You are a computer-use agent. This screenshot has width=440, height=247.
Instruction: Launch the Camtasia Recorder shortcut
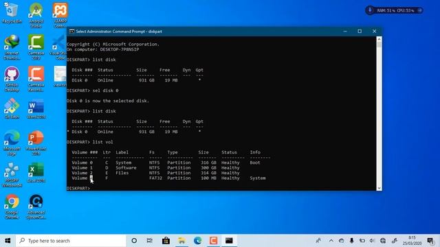pyautogui.click(x=36, y=79)
